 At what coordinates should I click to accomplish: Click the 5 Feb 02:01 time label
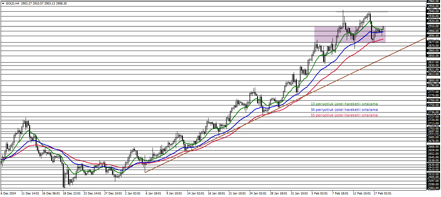pos(320,193)
